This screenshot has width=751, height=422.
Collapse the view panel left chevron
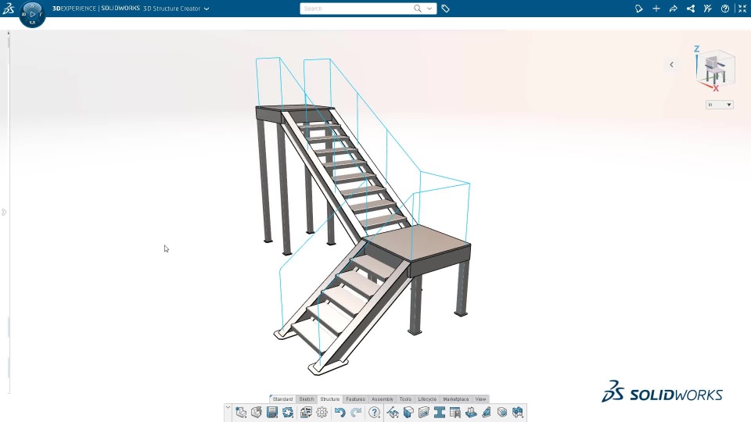pyautogui.click(x=671, y=65)
